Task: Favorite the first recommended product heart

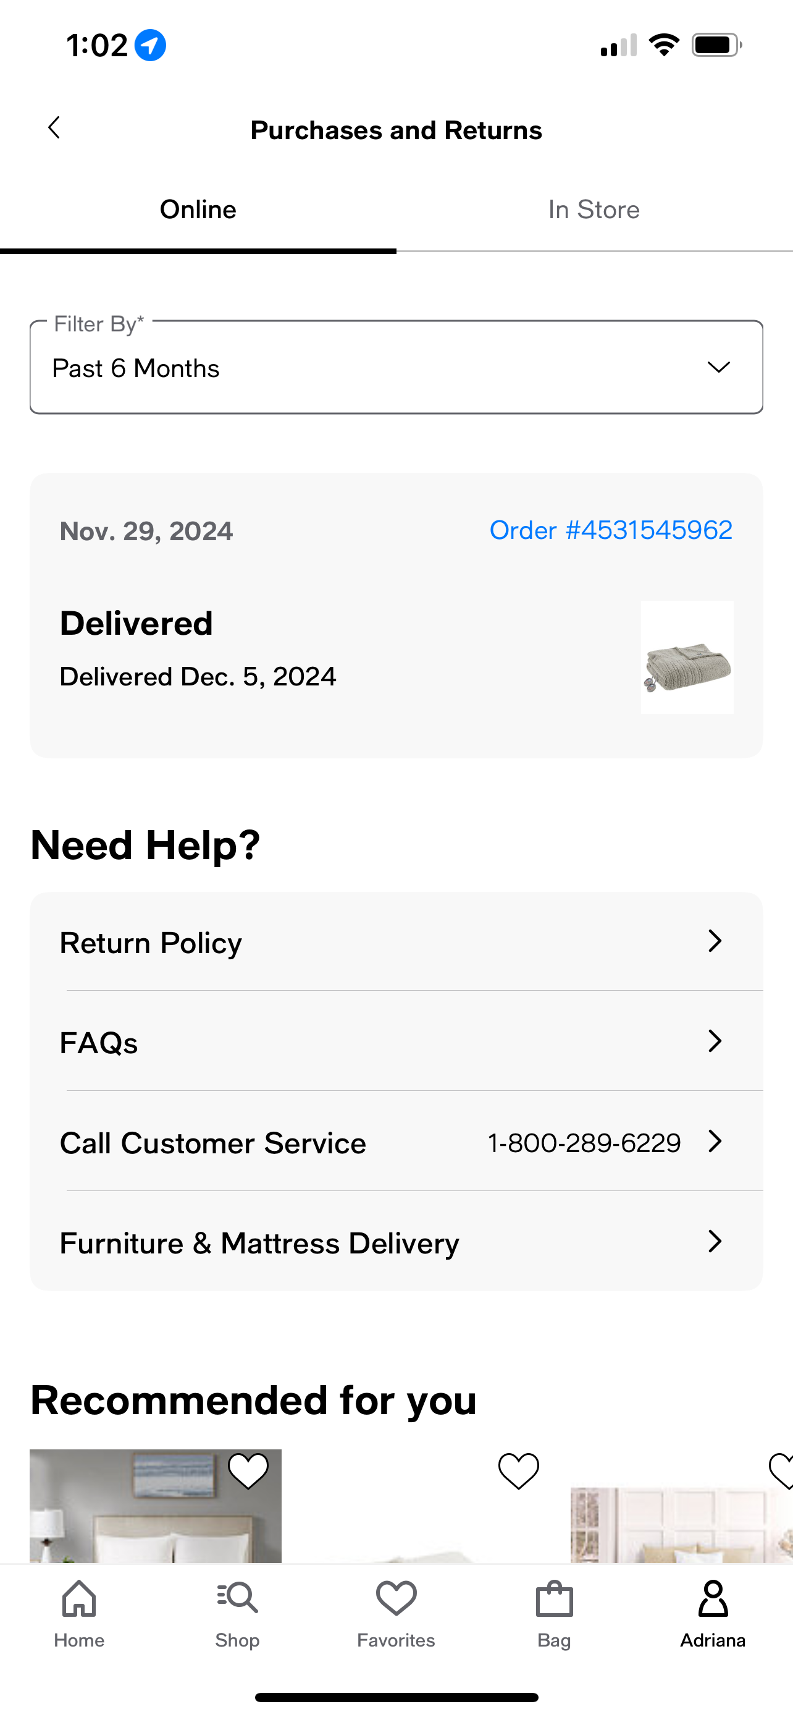Action: pos(248,1470)
